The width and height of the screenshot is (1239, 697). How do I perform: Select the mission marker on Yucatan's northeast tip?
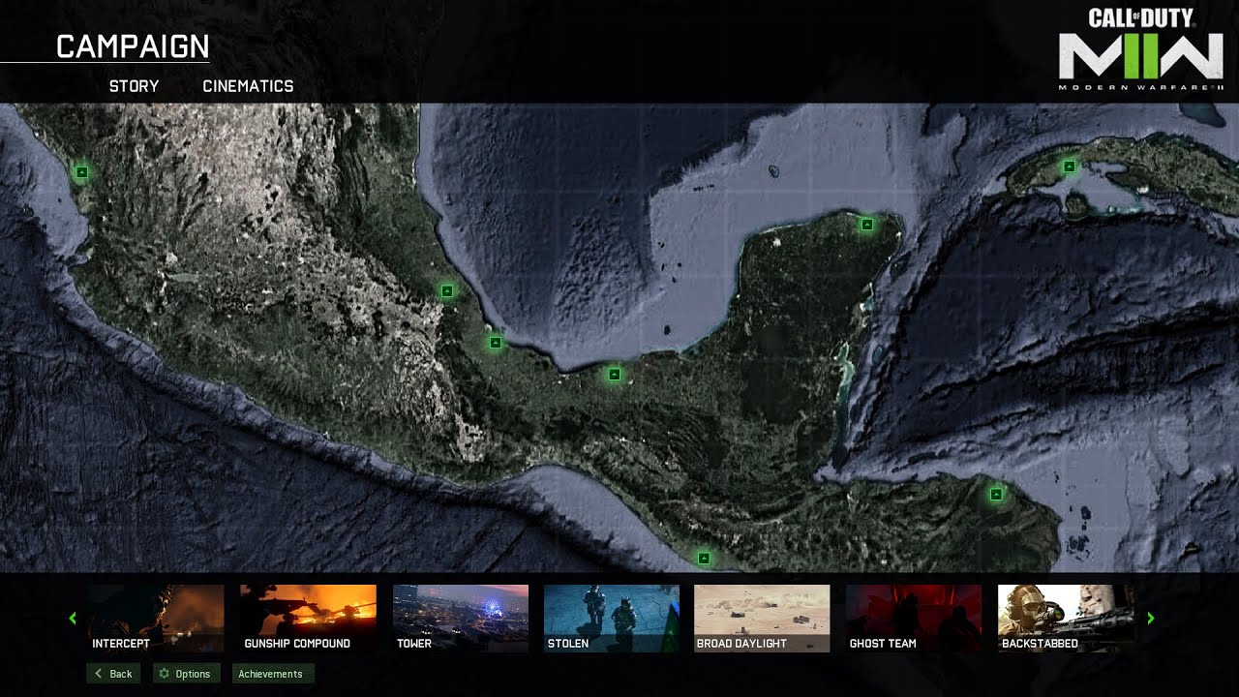(866, 224)
